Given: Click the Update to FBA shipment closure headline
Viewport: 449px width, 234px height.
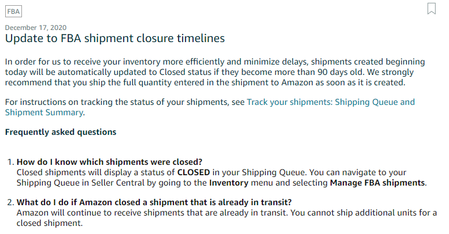Looking at the screenshot, I should coord(114,39).
